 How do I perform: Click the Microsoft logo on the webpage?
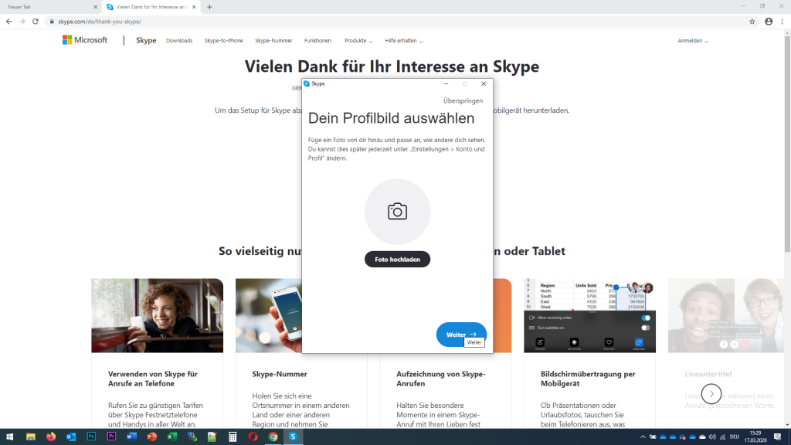tap(85, 40)
